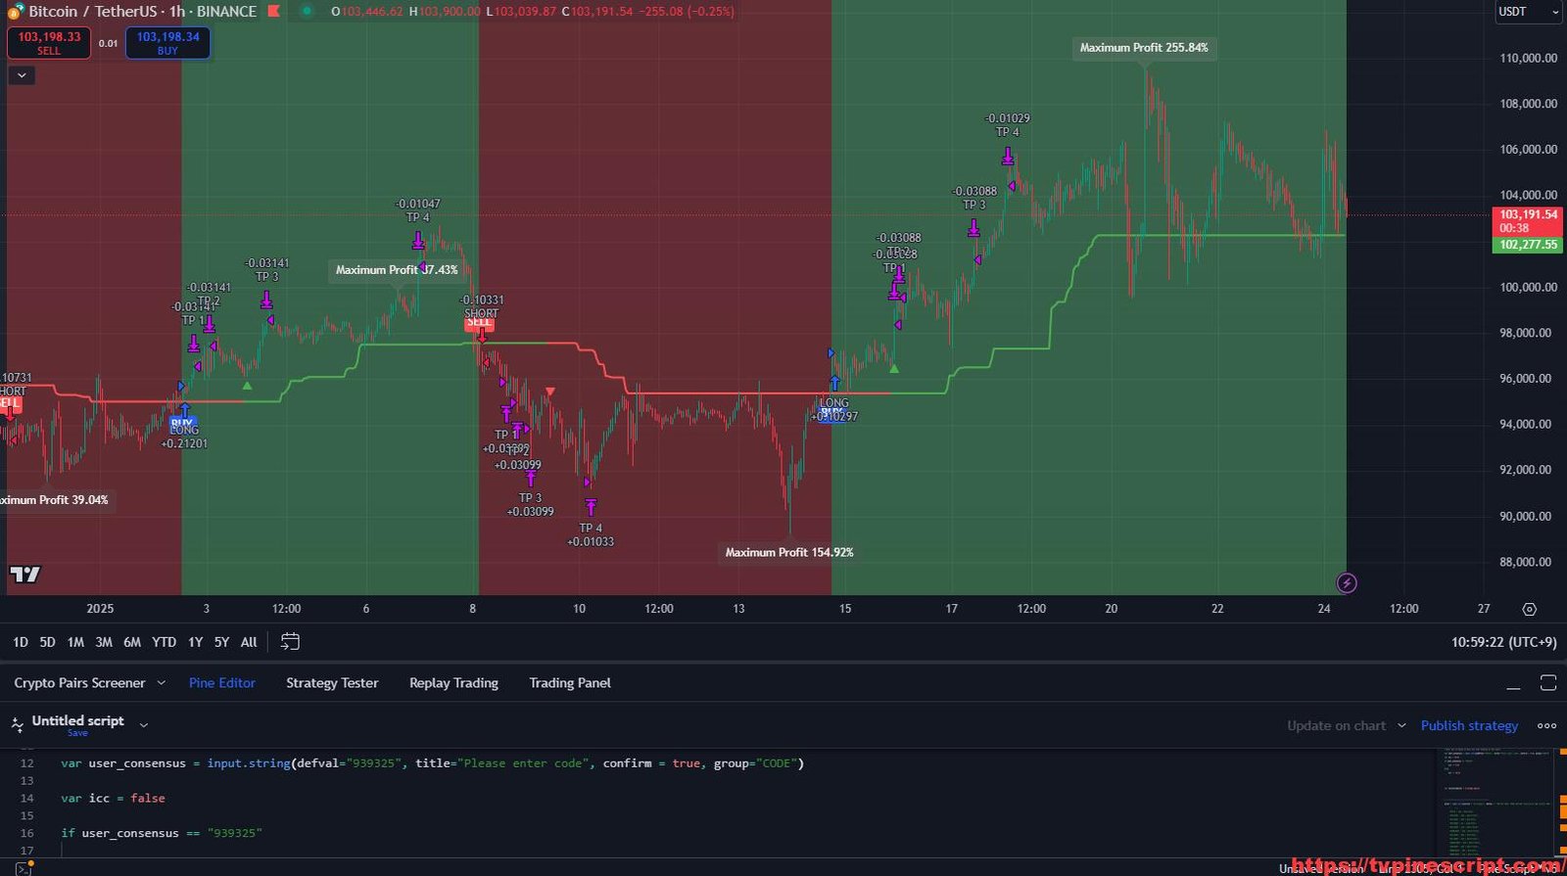Open chart settings gear on time axis
Image resolution: width=1567 pixels, height=876 pixels.
coord(1529,609)
